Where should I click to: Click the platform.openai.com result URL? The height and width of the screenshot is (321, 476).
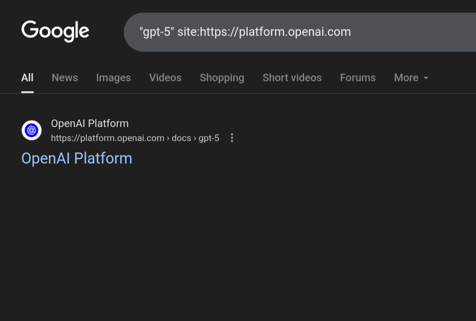[108, 138]
